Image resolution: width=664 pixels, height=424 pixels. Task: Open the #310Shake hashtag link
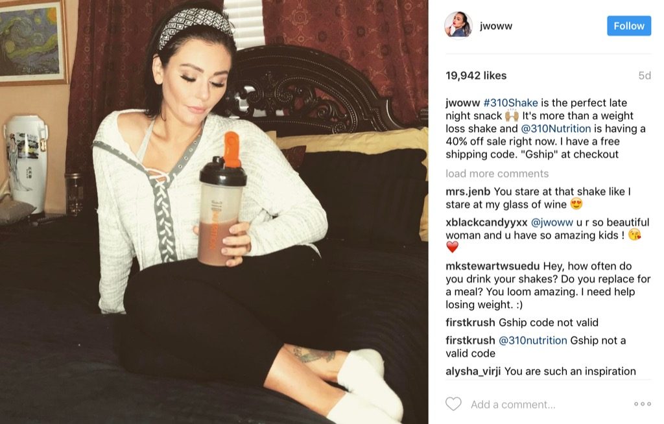tap(510, 102)
